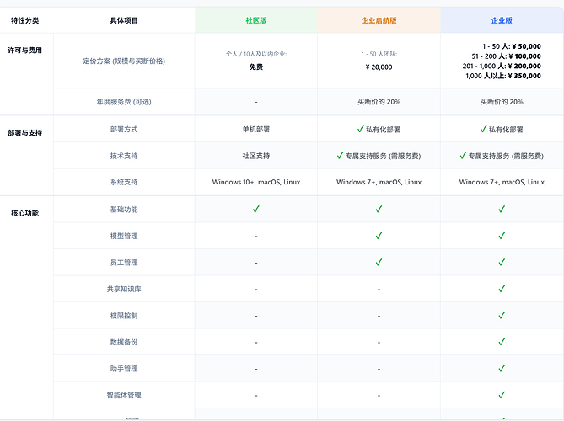Select the 权限控制 row label
Image resolution: width=564 pixels, height=421 pixels.
(124, 316)
